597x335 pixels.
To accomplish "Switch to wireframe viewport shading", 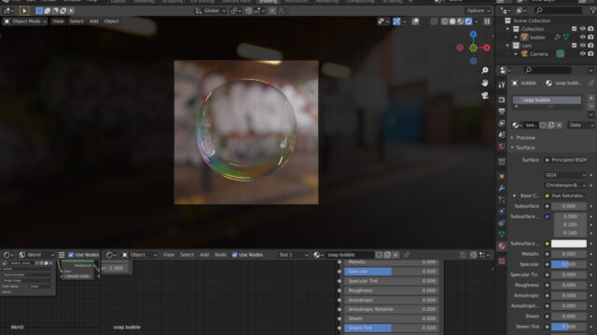I will [444, 21].
